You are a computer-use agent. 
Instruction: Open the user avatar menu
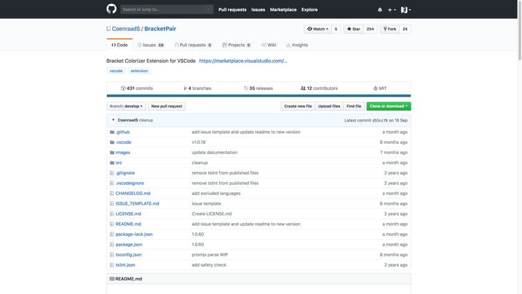pos(405,10)
